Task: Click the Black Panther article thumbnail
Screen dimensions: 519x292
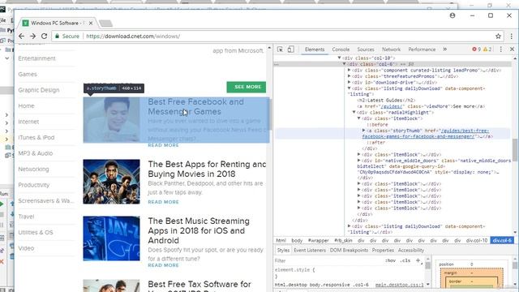Action: click(x=112, y=182)
